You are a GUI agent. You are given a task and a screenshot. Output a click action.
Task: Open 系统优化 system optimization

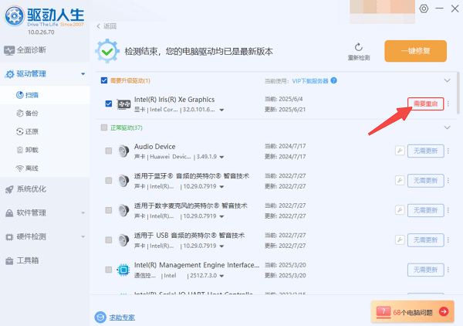[25, 189]
